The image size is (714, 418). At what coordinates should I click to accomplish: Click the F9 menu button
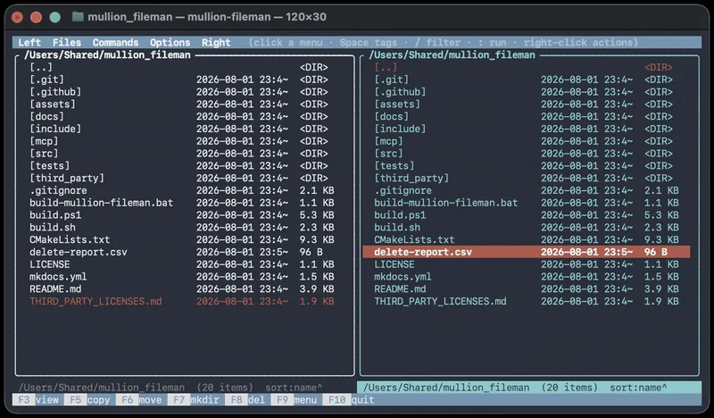point(296,400)
